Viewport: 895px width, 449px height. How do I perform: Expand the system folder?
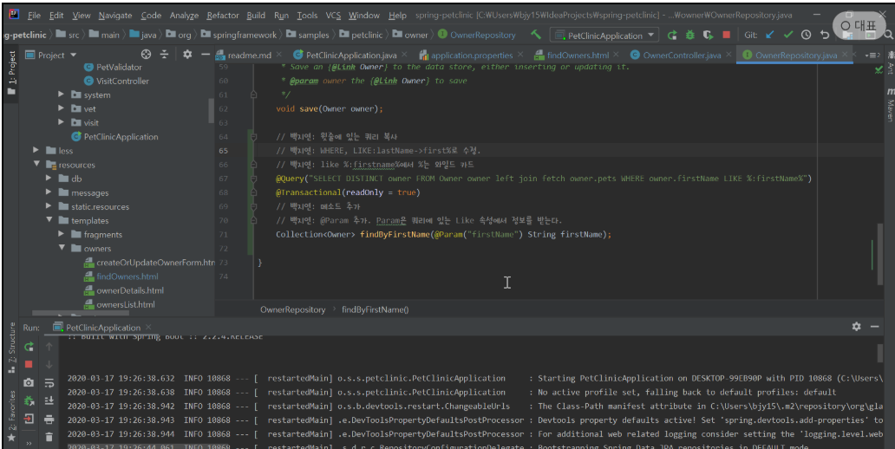(61, 94)
